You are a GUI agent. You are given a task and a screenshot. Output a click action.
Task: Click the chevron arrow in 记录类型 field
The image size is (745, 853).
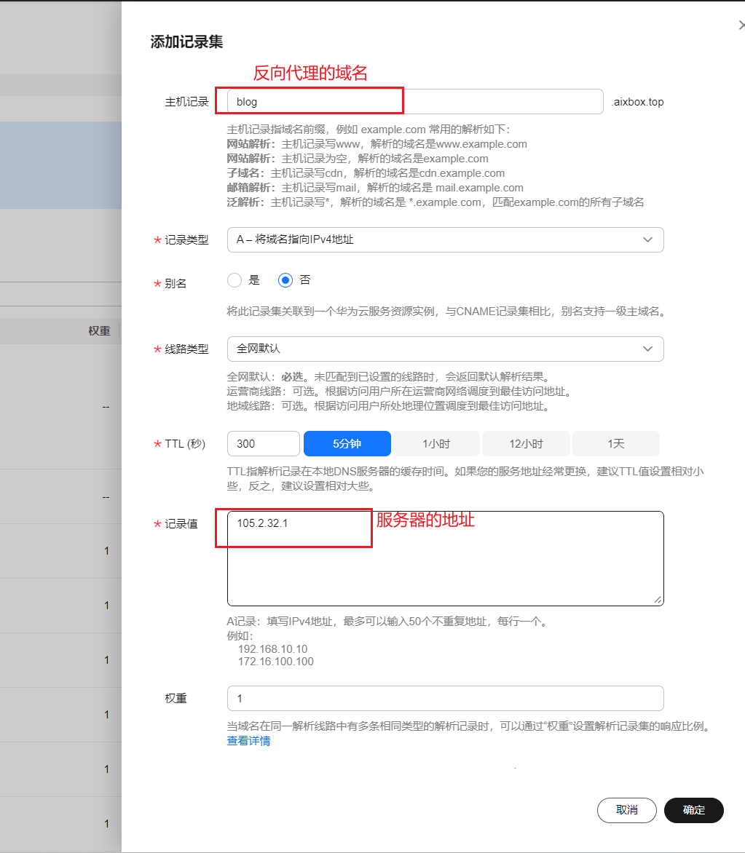[x=647, y=239]
